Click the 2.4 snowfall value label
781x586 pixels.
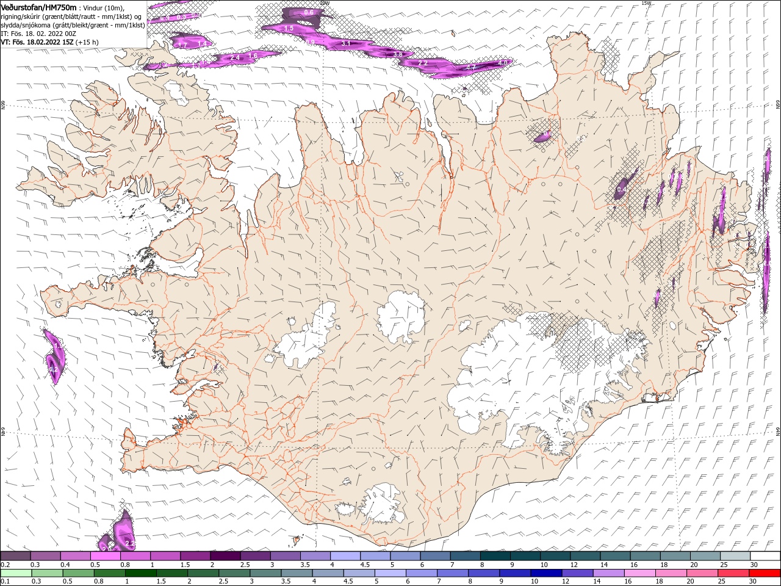click(x=235, y=58)
